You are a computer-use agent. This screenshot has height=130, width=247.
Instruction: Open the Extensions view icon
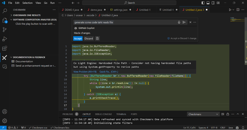[4, 48]
